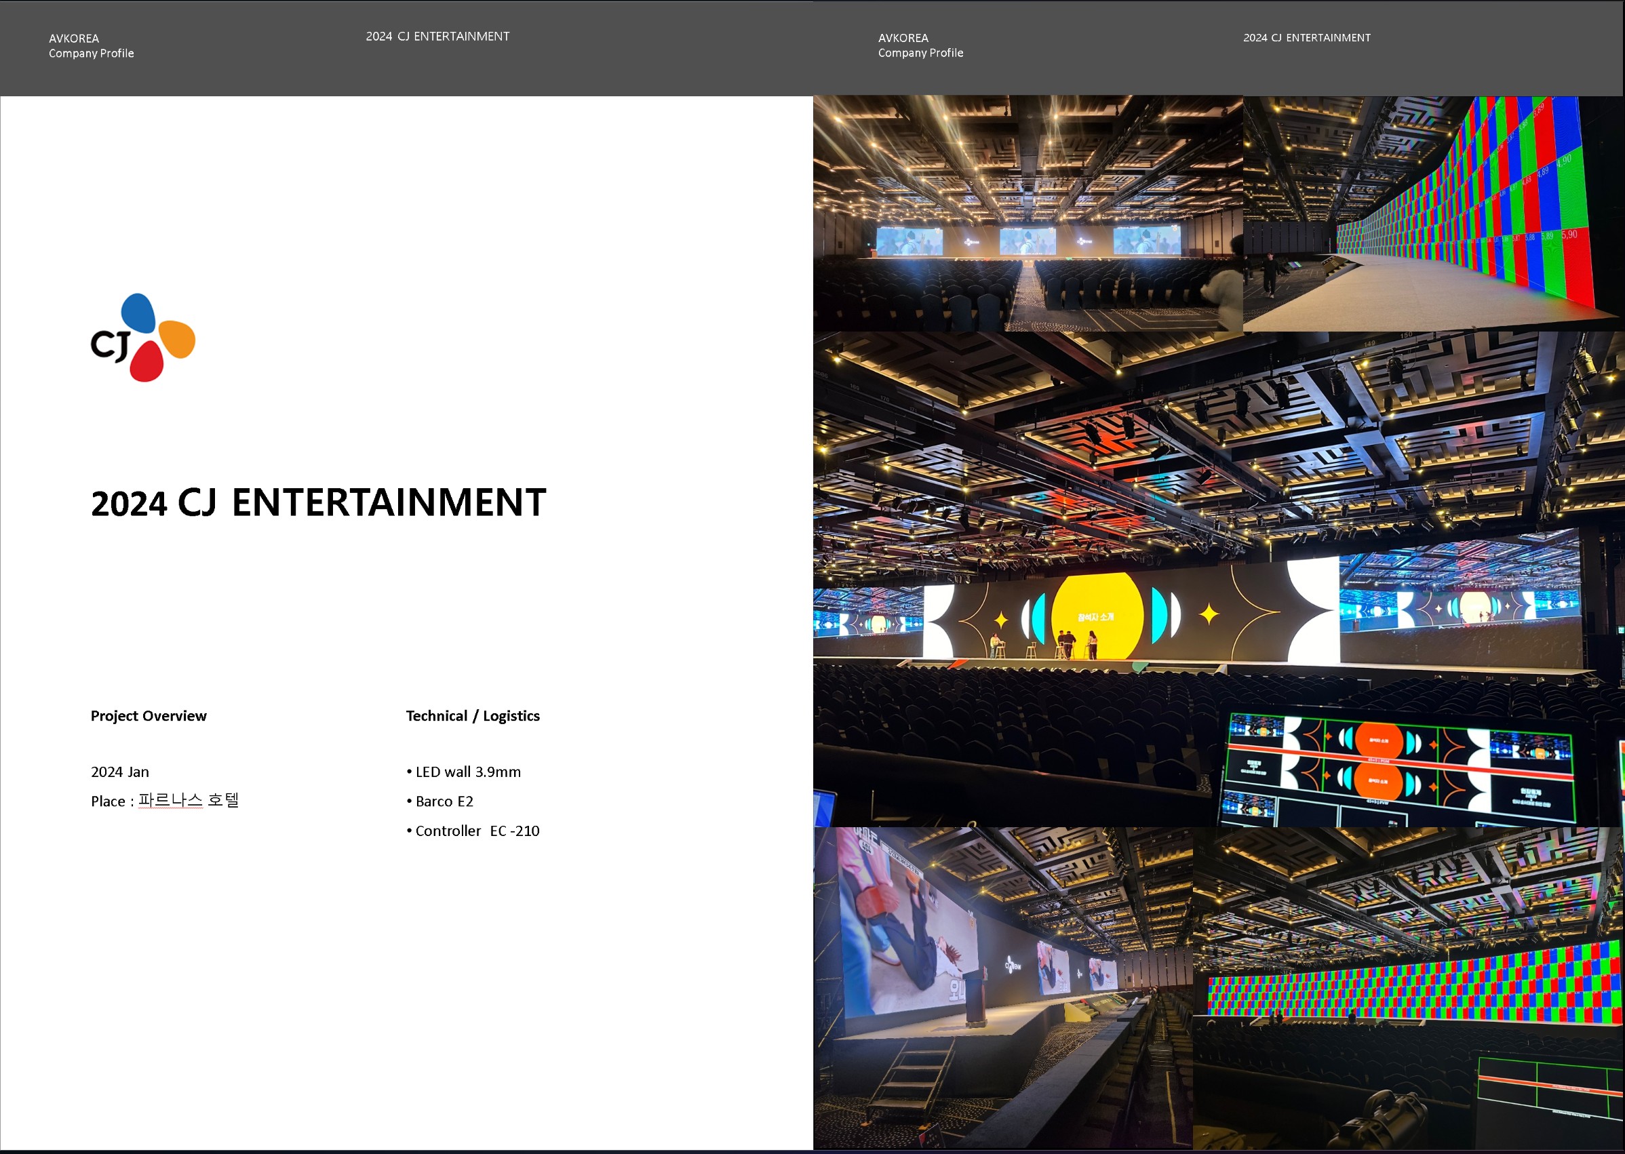Screen dimensions: 1625x1154
Task: Select the bottom-left side-view stage photo
Action: 1002,988
